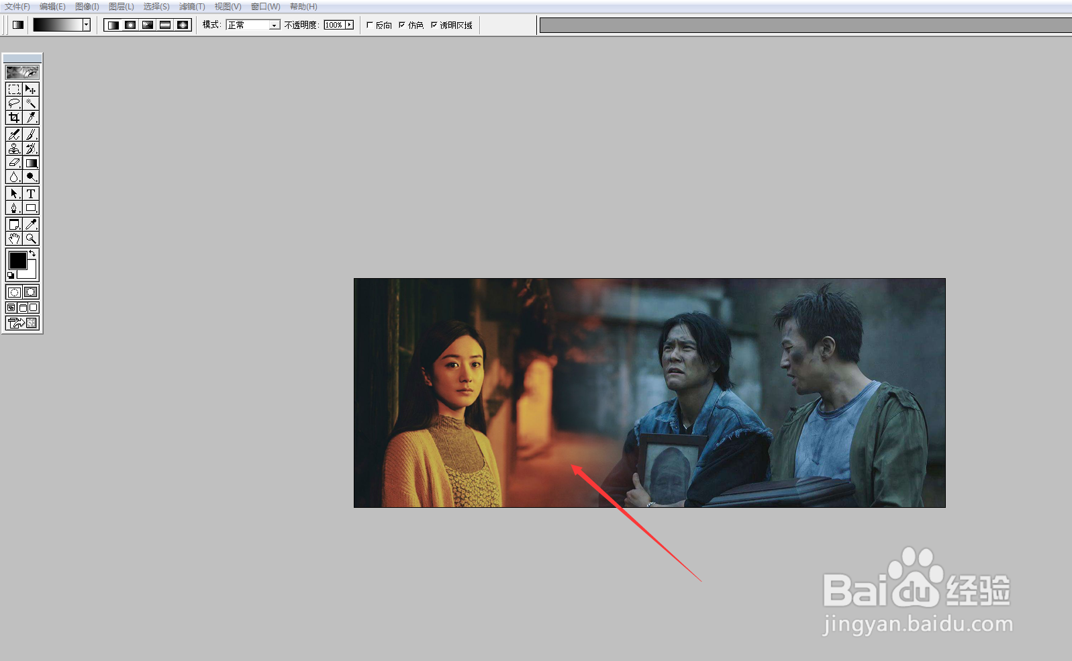The height and width of the screenshot is (661, 1072).
Task: Select the Blur tool
Action: pyautogui.click(x=14, y=177)
